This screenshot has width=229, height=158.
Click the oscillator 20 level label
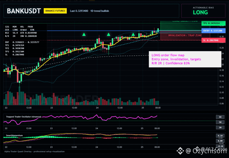(x=220, y=128)
